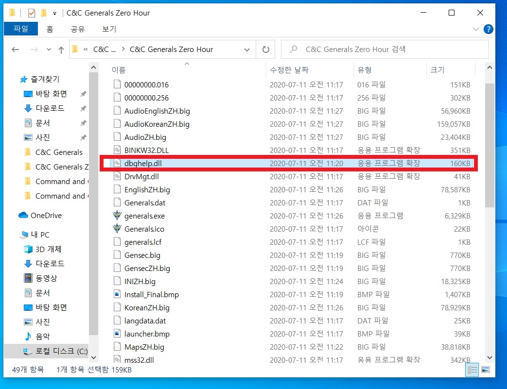Open the 파일 menu tab
Screen dimensions: 507x389
click(x=21, y=29)
